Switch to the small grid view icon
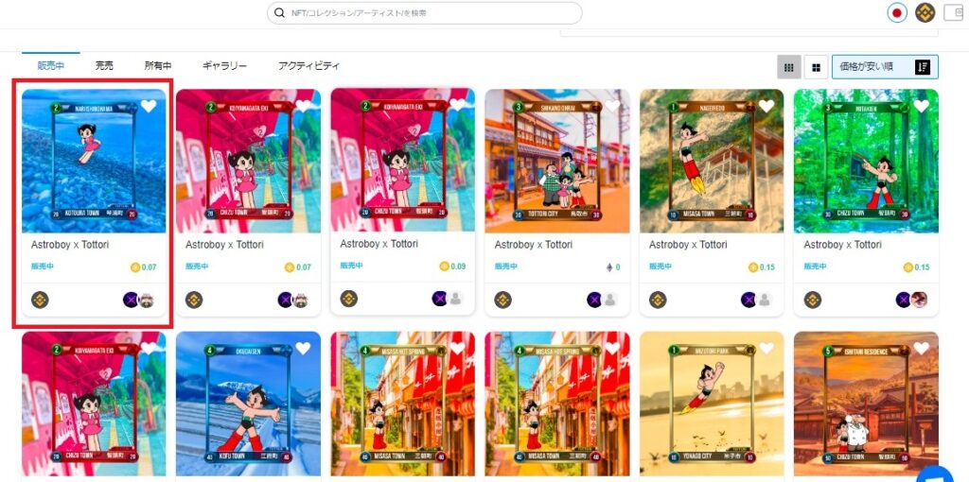The height and width of the screenshot is (482, 969). [x=789, y=67]
